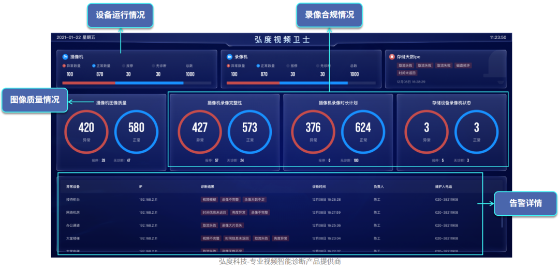Click the 3 正常 ring in 存储设备录像机状态
559x271 pixels.
pyautogui.click(x=477, y=132)
